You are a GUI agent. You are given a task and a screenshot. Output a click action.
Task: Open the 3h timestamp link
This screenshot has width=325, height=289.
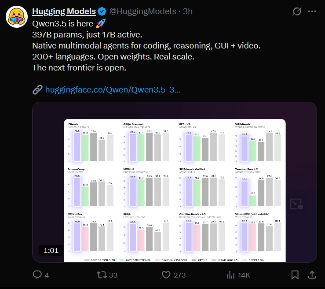click(x=188, y=11)
